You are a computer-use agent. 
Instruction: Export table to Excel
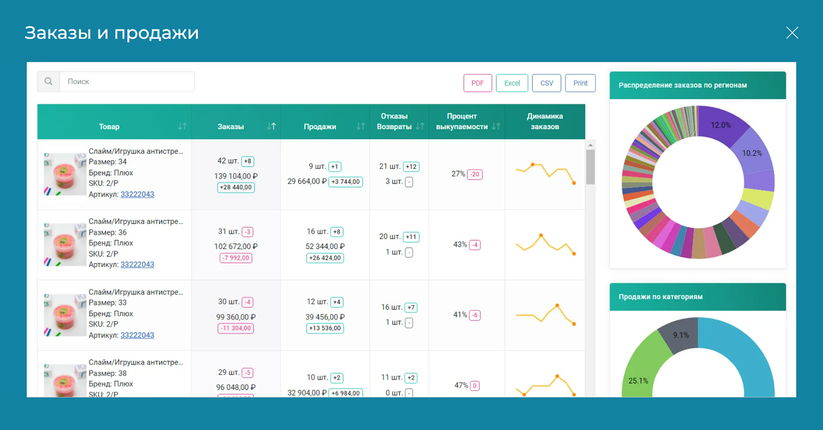512,83
